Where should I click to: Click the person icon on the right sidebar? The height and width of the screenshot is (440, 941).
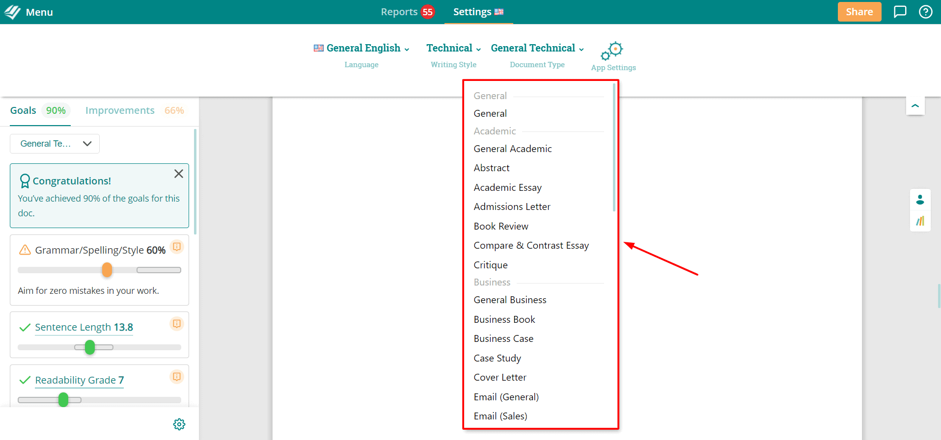(920, 200)
